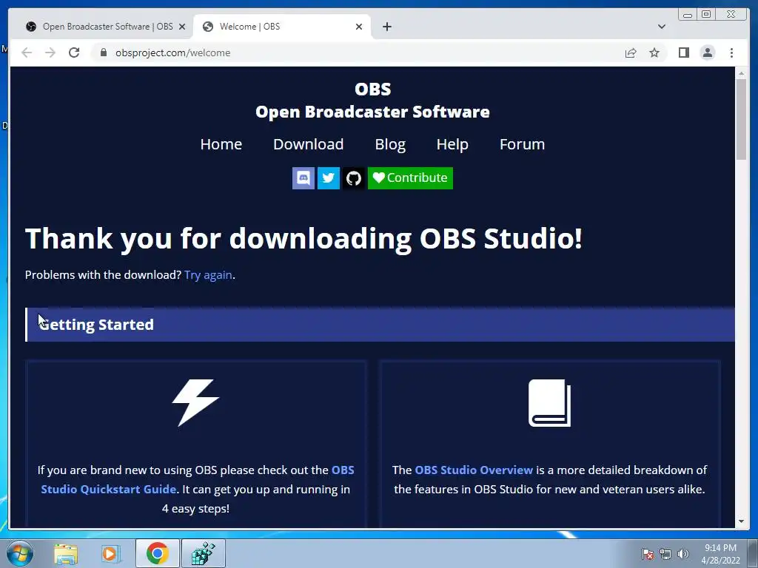
Task: Click the site security lock icon
Action: [x=103, y=53]
